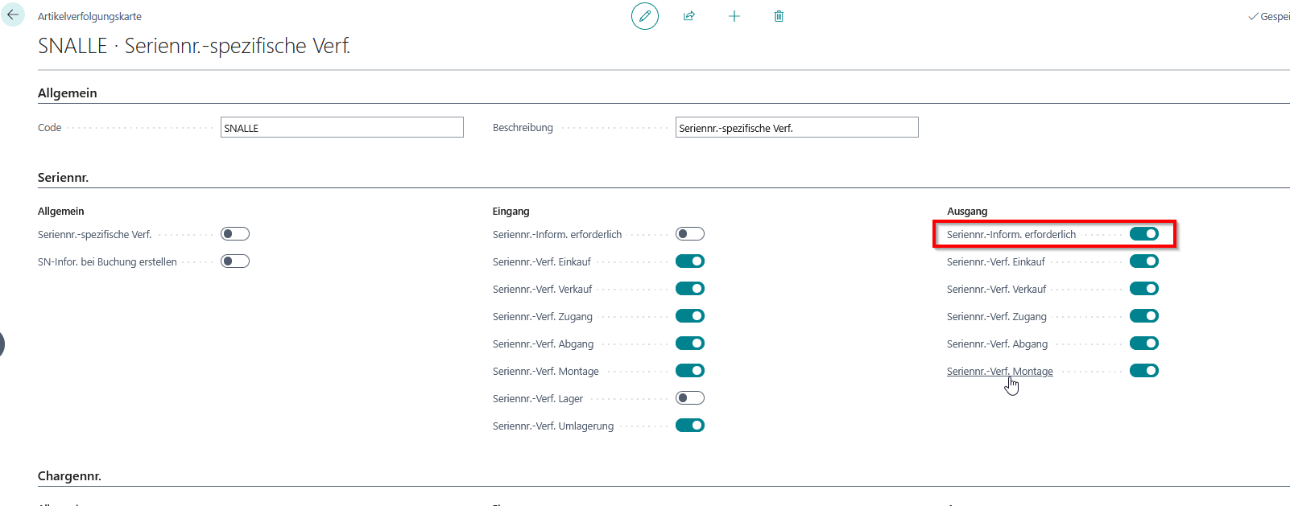Click the Beschreibung input field
The image size is (1290, 506).
point(796,128)
